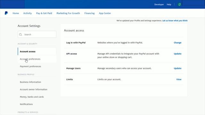
Task: Go to App Center
Action: coord(105,13)
